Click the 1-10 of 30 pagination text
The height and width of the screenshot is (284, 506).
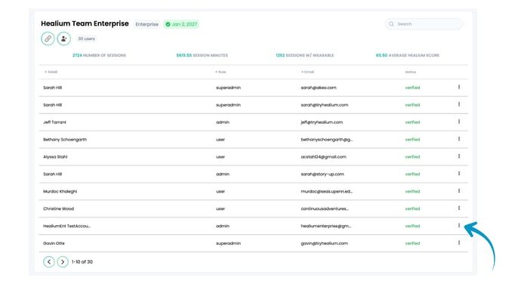click(x=82, y=262)
